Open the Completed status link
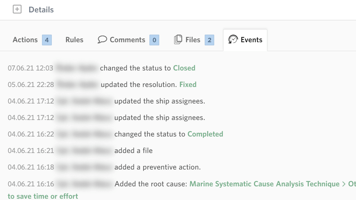This screenshot has width=356, height=200. 205,134
